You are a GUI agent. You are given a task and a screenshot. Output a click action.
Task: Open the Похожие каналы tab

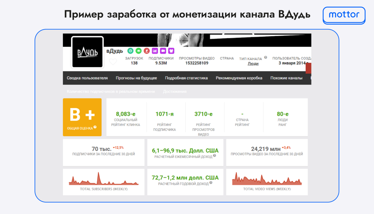coord(286,78)
